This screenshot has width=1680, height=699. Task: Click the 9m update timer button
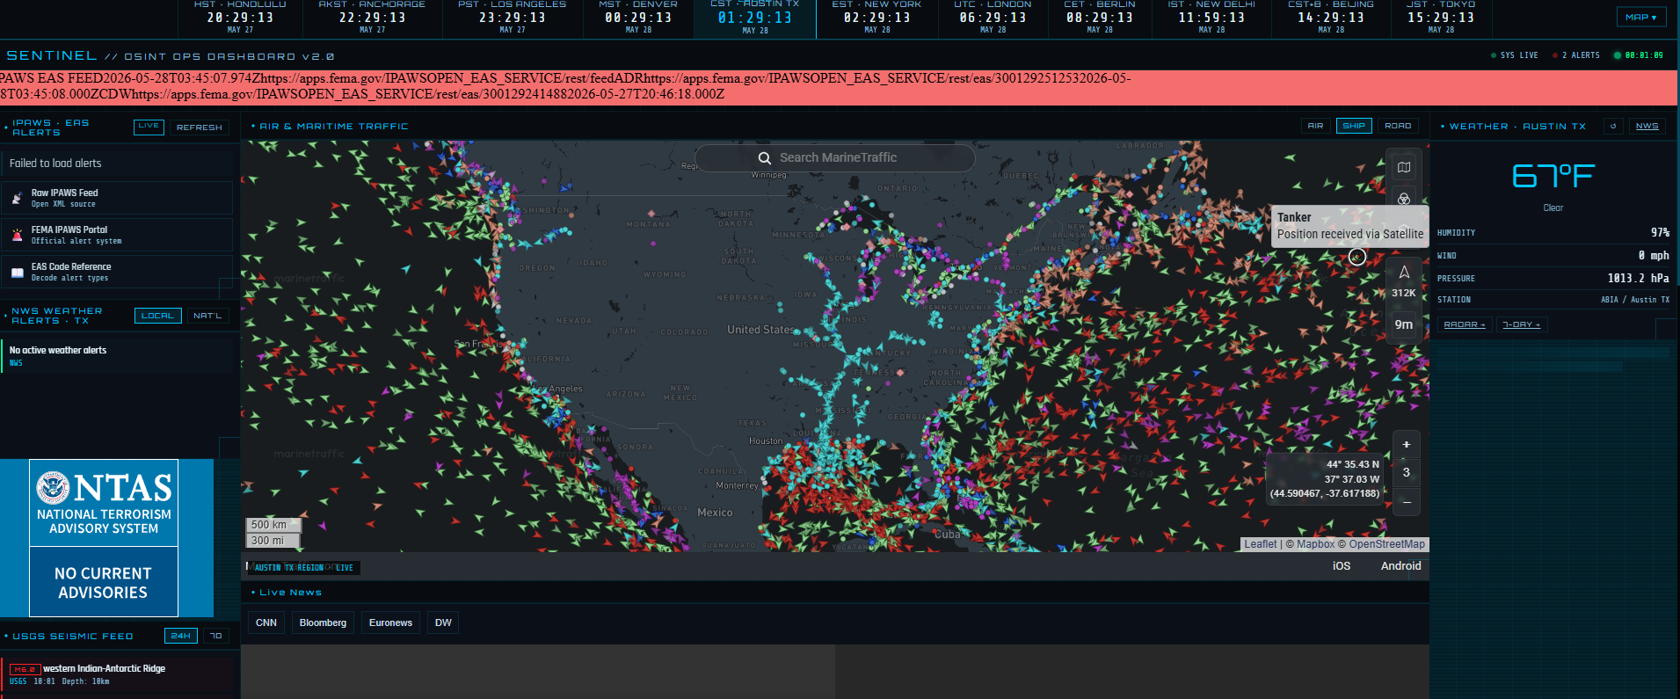(1404, 324)
